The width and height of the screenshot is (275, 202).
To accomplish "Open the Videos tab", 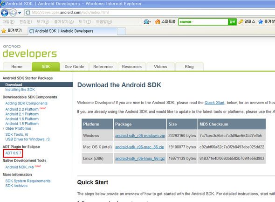I will [x=161, y=67].
